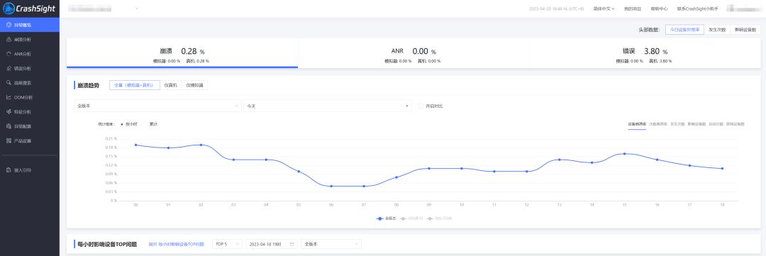Switch to the 仅真机 tab
The width and height of the screenshot is (766, 256).
(170, 85)
